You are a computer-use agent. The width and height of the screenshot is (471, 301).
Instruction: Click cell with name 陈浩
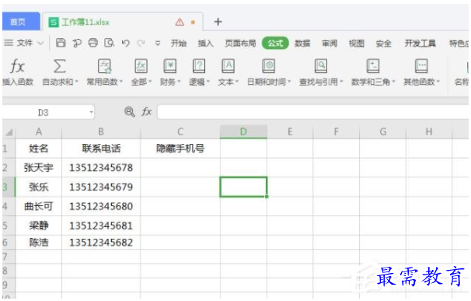coord(39,243)
